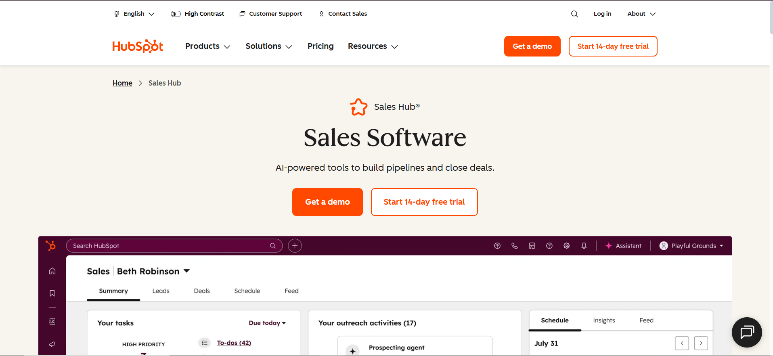
Task: Click the Prospecting agent sparkle icon
Action: (352, 351)
